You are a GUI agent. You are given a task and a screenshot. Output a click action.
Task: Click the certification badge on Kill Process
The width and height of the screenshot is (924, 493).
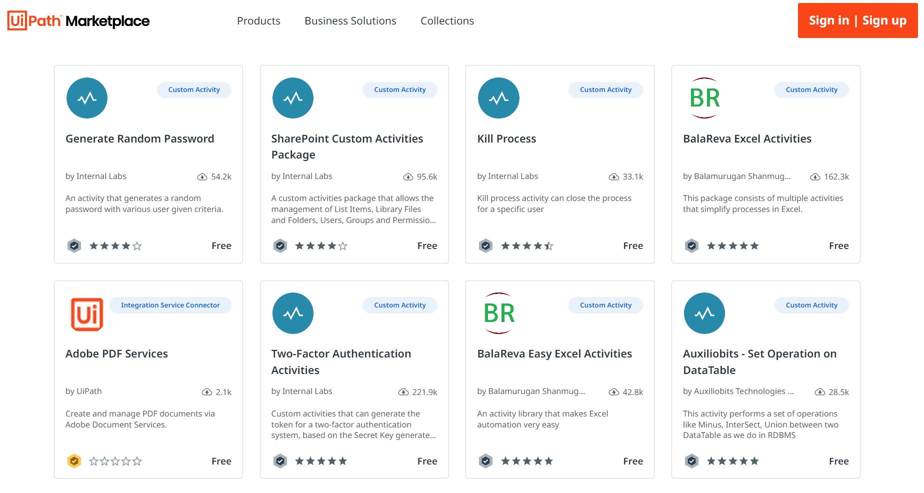tap(485, 245)
